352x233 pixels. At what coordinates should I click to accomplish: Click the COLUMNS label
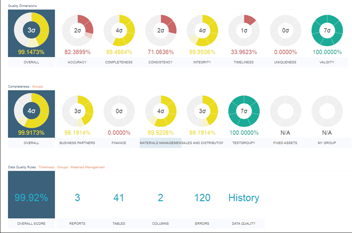click(x=160, y=224)
